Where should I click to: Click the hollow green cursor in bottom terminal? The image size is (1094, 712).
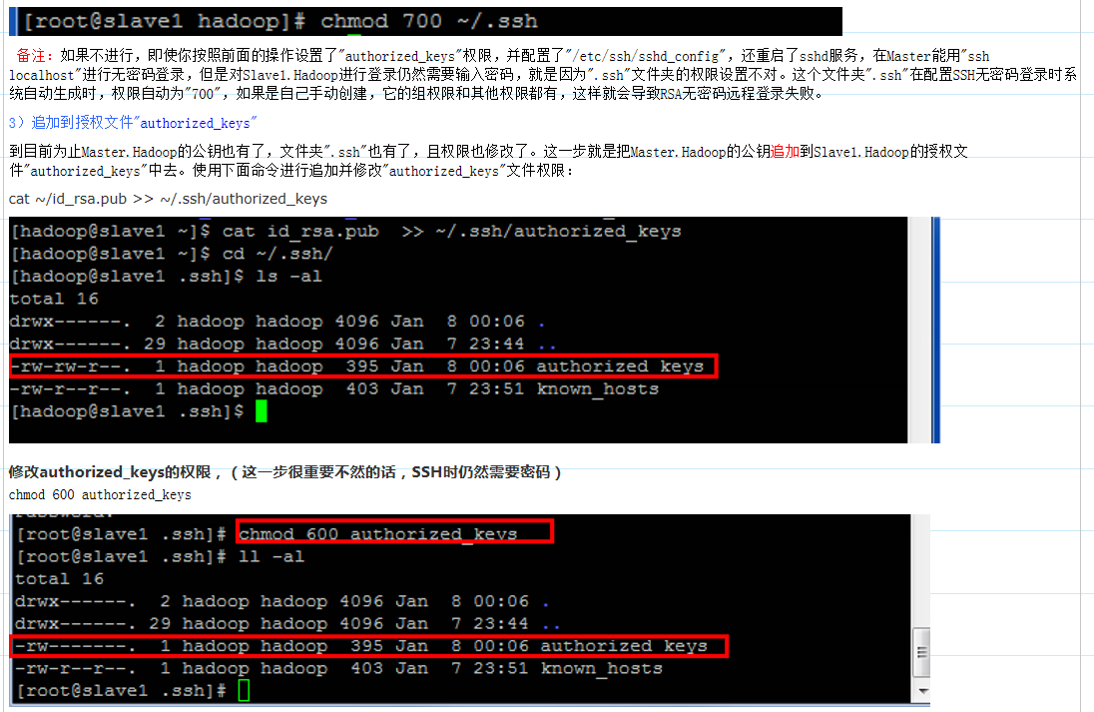point(244,690)
